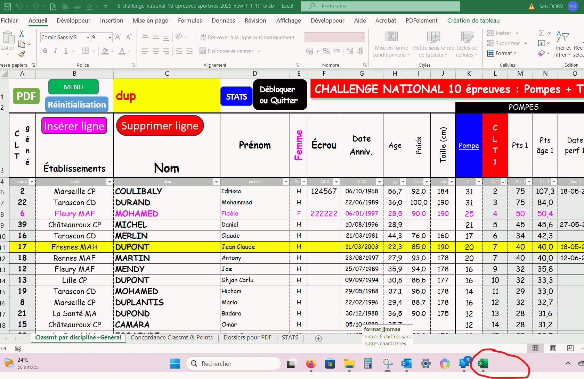This screenshot has height=379, width=584.
Task: Expand the Comic Sans MS font dropdown
Action: (x=87, y=37)
